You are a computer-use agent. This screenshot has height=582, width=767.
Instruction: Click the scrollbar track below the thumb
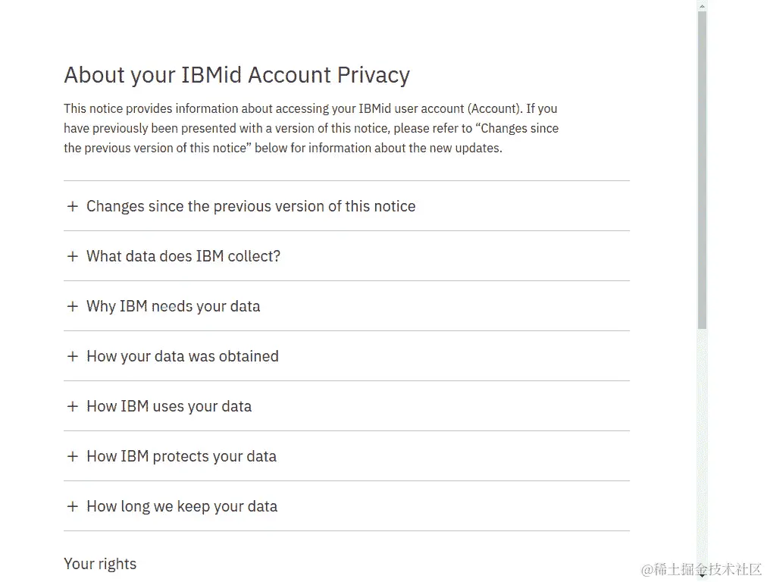(x=701, y=455)
